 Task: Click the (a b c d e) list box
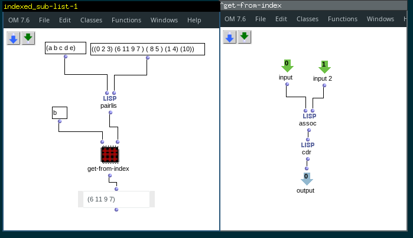(66, 48)
